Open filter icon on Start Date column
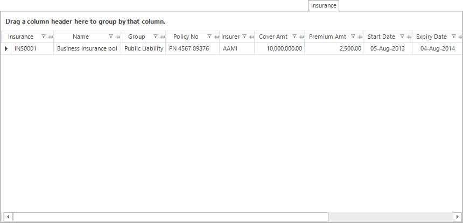 click(402, 37)
